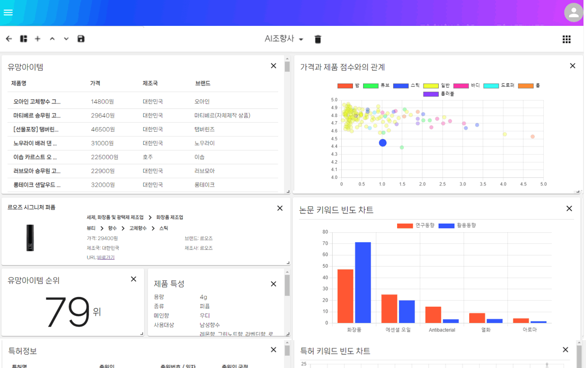586x368 pixels.
Task: Click the back arrow in the toolbar
Action: 9,39
